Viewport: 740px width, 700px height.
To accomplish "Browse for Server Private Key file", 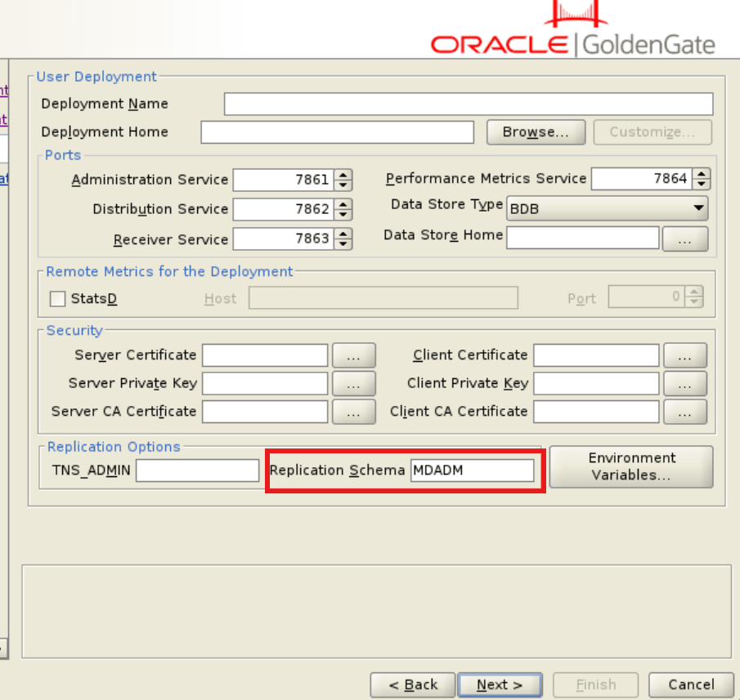I will click(x=353, y=383).
